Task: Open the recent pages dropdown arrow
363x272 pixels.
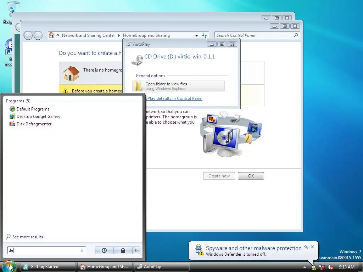Action: click(45, 36)
